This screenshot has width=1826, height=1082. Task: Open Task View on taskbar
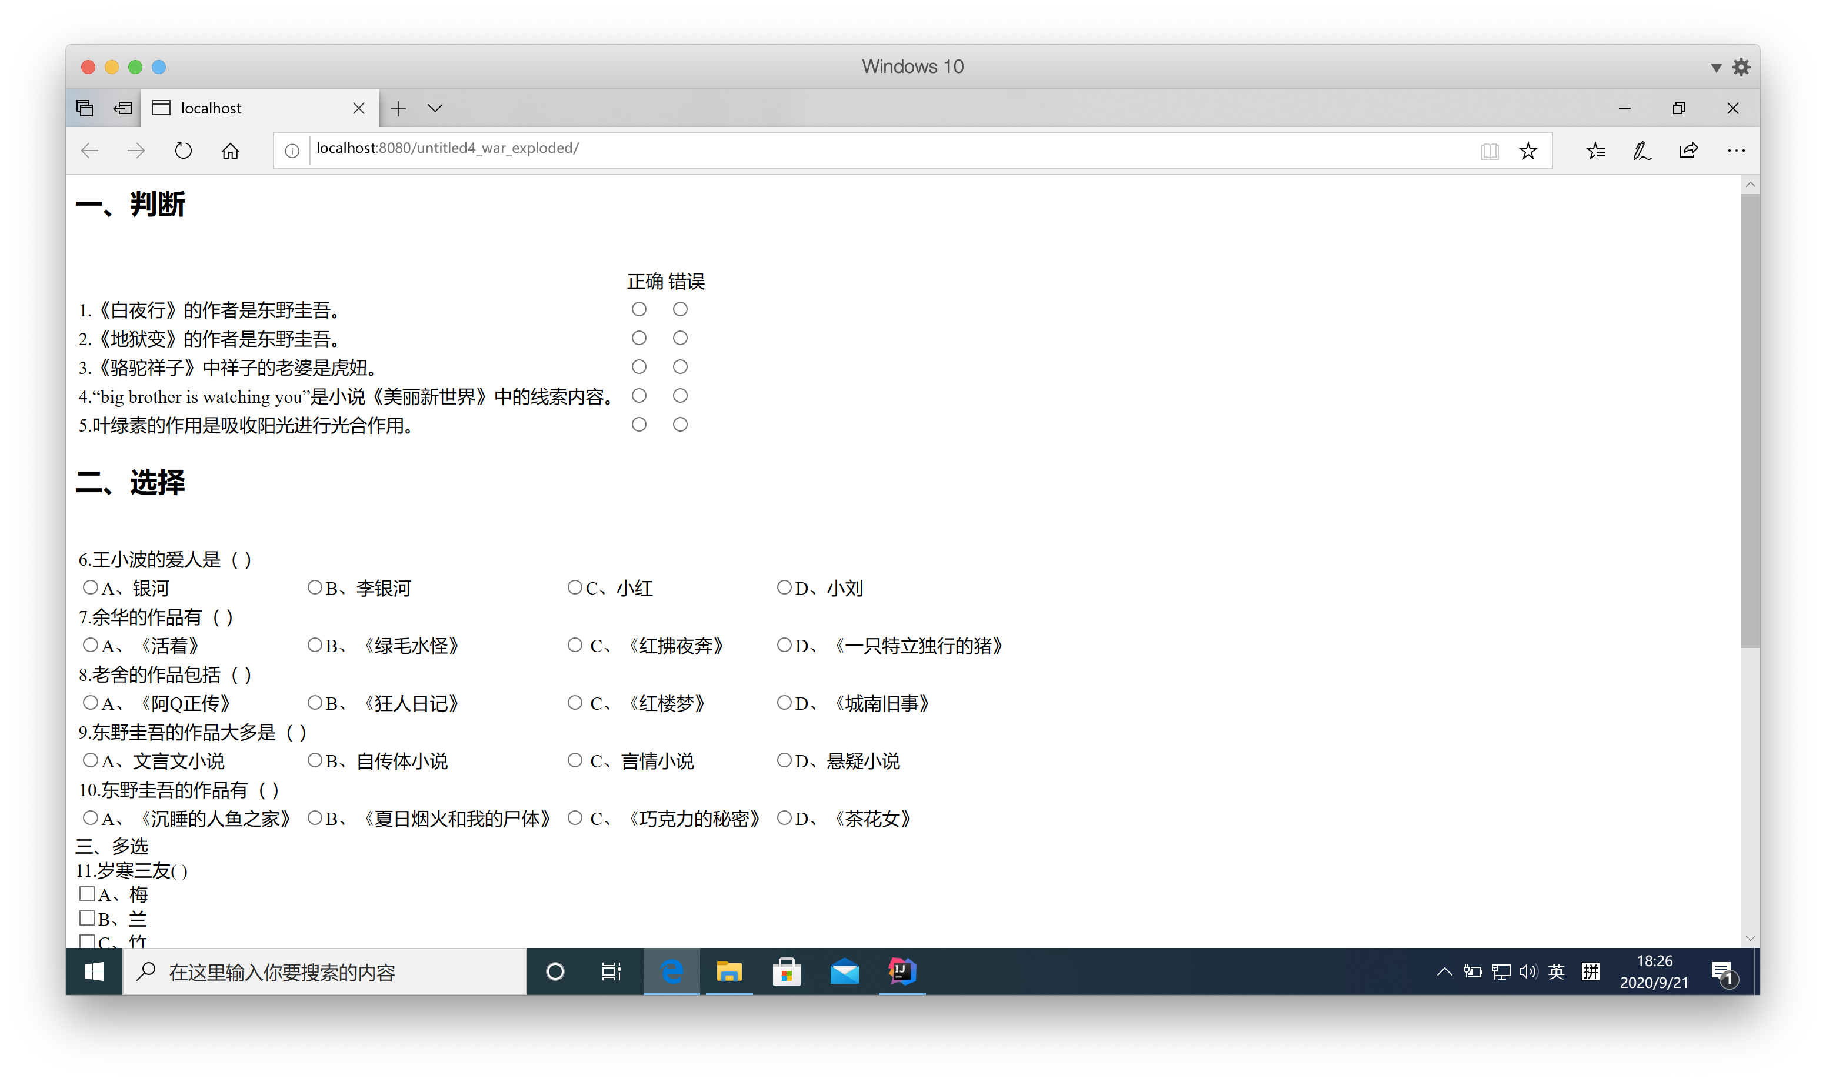pos(611,972)
